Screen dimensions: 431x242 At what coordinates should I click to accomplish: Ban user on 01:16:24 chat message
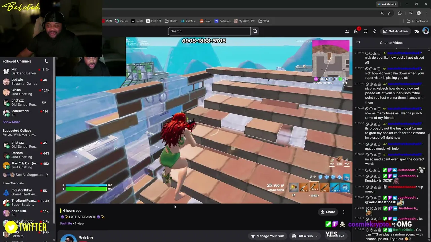(367, 144)
